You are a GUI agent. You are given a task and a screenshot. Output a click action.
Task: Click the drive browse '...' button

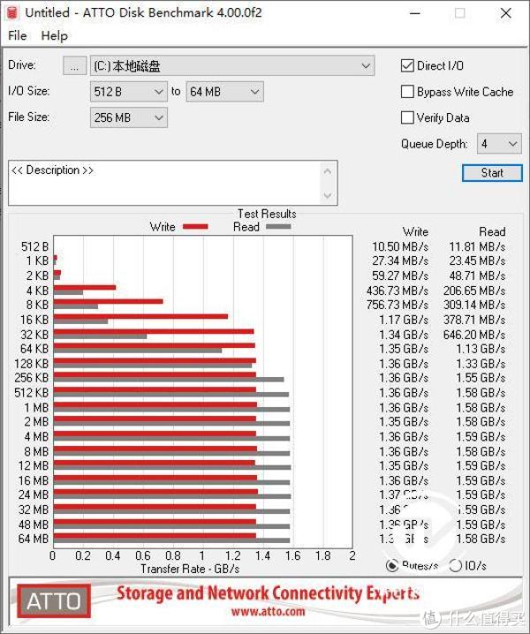coord(74,66)
